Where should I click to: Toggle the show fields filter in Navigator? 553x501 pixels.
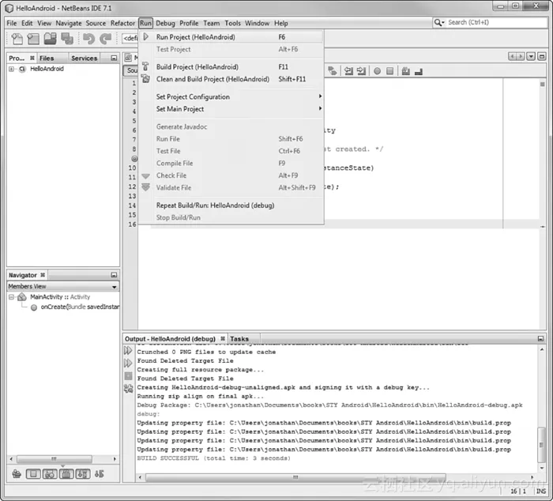point(33,474)
